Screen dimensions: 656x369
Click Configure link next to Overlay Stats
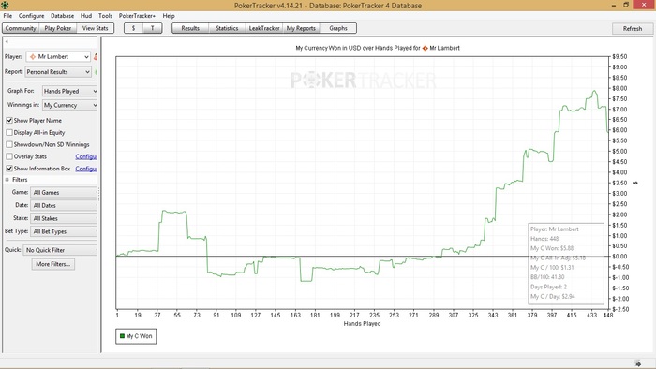pos(86,156)
